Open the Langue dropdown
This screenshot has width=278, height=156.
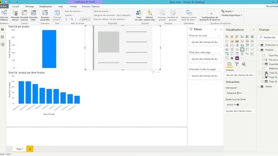(228, 11)
